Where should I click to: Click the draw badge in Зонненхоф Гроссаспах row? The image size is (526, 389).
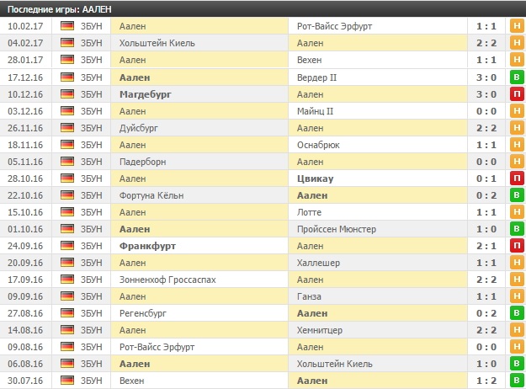pyautogui.click(x=517, y=280)
